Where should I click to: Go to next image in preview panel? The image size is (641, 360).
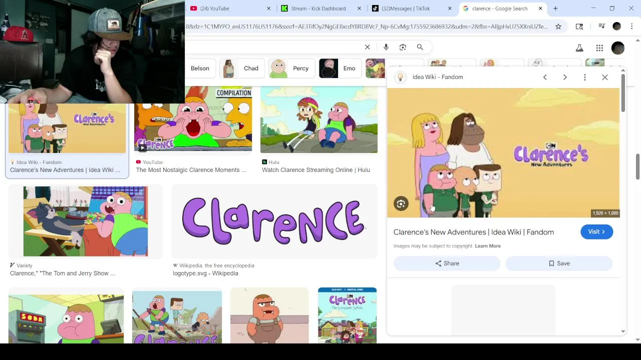coord(565,77)
